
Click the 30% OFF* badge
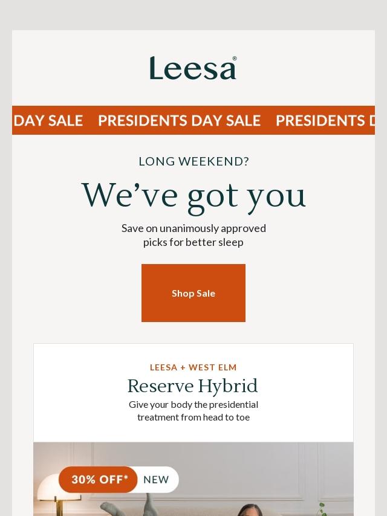tap(99, 480)
